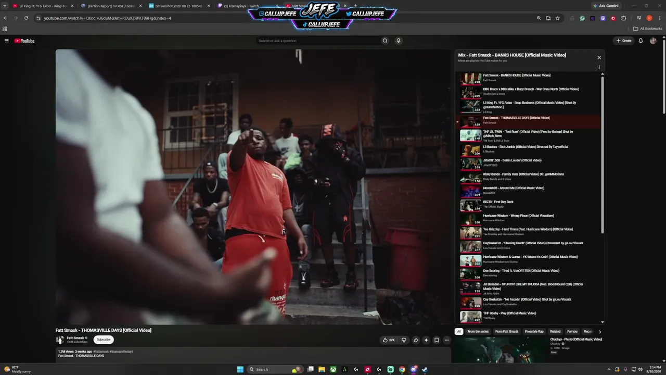Image resolution: width=666 pixels, height=375 pixels.
Task: Open the Fatt Smaxk channel name link
Action: [x=75, y=338]
